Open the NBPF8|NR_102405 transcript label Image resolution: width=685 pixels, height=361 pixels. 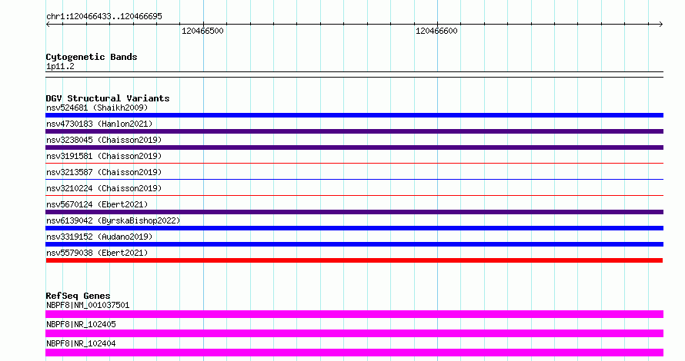coord(81,324)
